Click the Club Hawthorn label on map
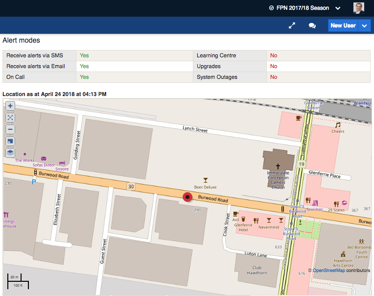Viewport: 374px width, 296px height. click(x=257, y=270)
